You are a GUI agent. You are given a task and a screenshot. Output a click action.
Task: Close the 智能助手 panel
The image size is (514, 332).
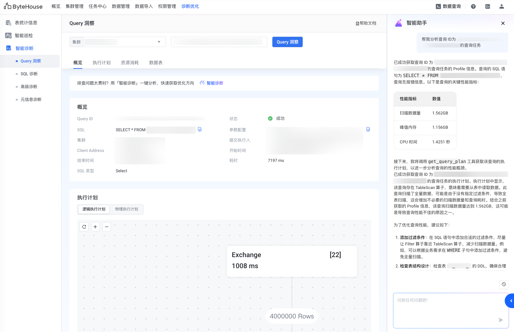[x=503, y=23]
